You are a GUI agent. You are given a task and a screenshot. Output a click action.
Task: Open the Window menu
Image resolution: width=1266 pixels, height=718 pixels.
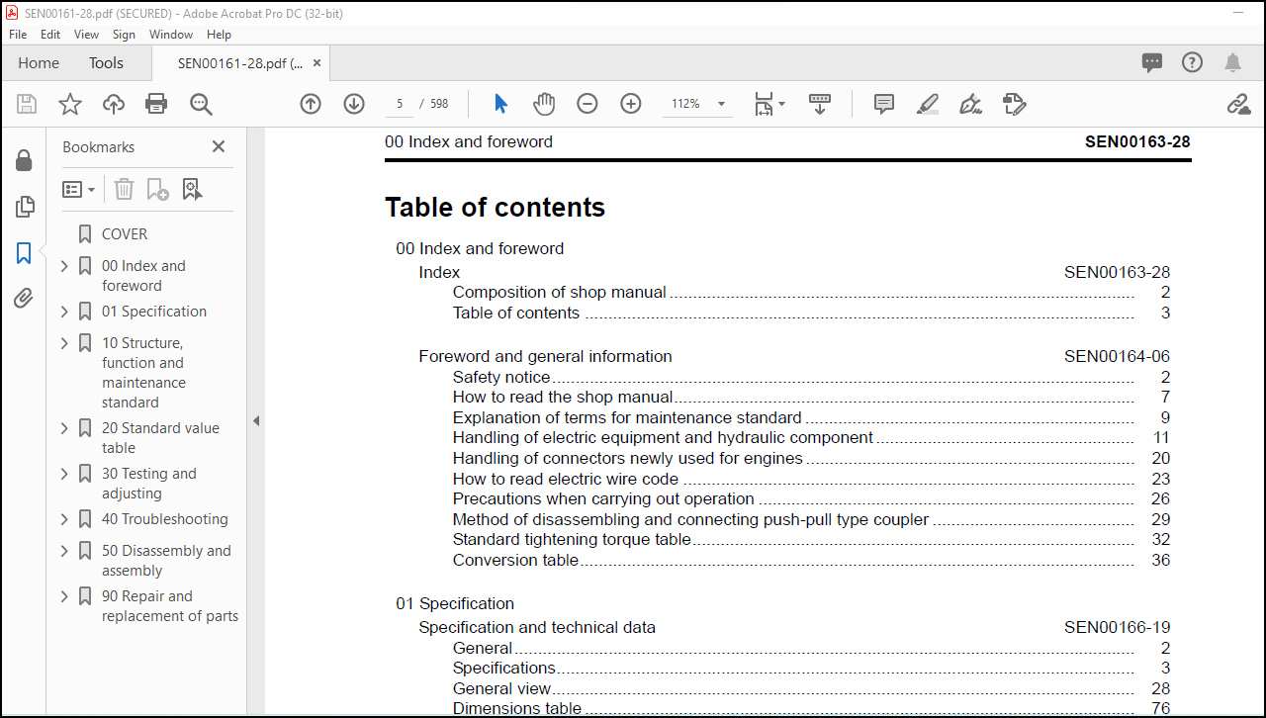tap(171, 34)
